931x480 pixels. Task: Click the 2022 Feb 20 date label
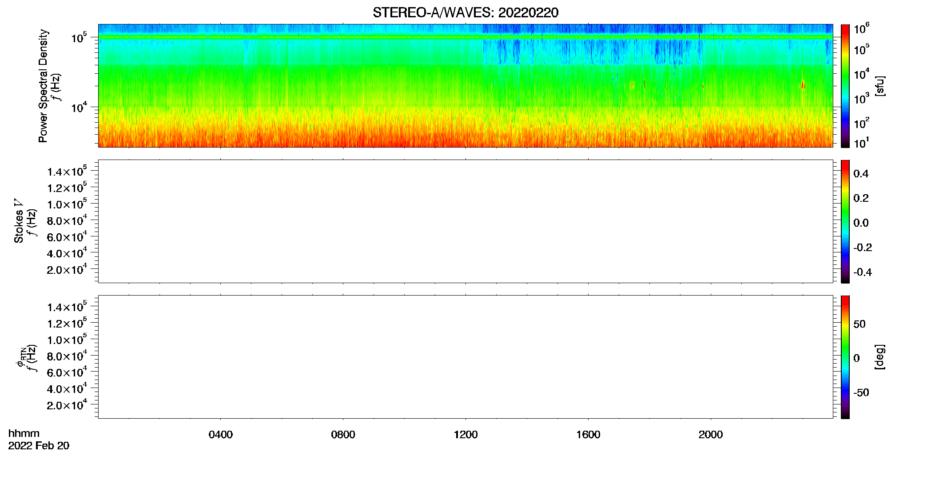(x=39, y=446)
